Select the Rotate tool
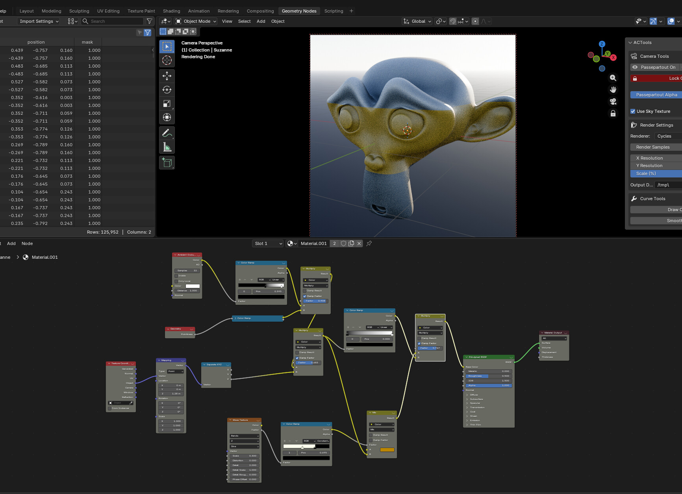 click(x=167, y=90)
